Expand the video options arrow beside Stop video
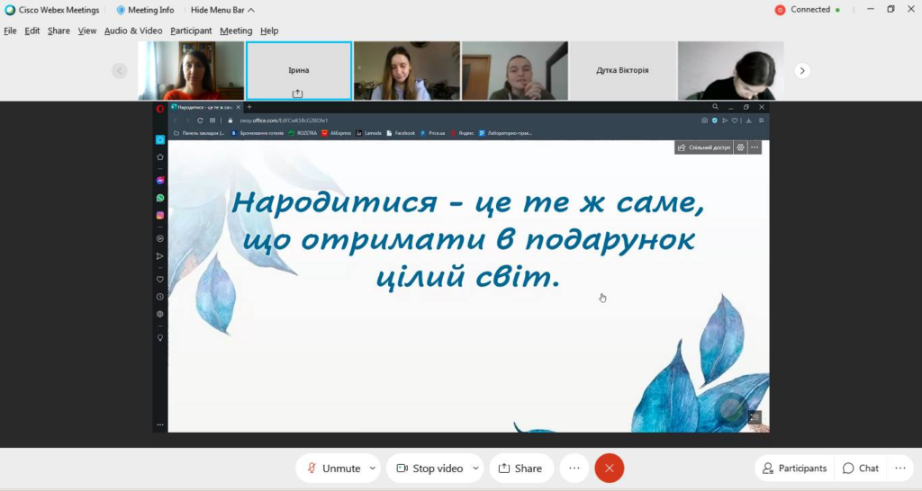 pos(475,468)
